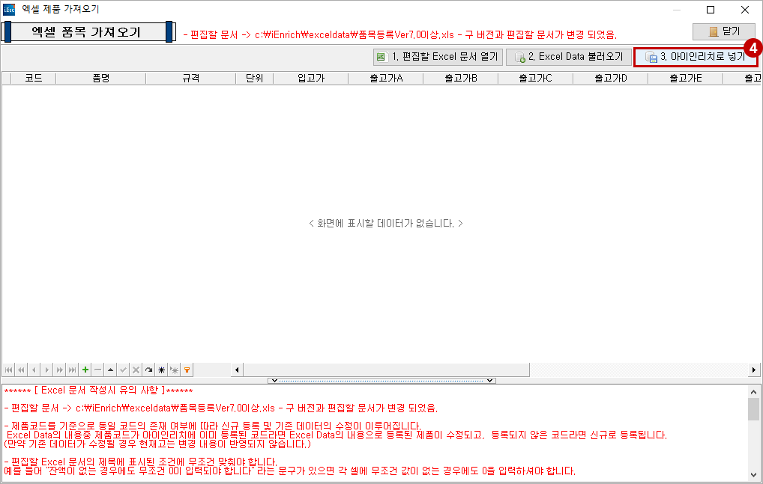Move to previous record in navigator
The width and height of the screenshot is (763, 484).
coord(34,370)
